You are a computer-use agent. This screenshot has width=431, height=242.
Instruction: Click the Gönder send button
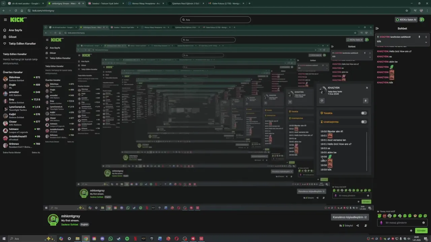421,231
